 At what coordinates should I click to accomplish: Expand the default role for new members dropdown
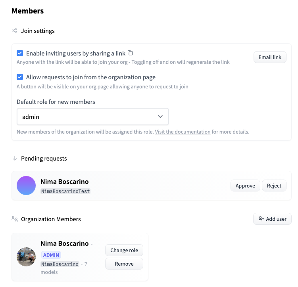pos(93,117)
